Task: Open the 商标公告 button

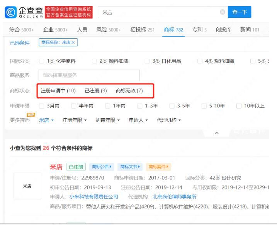Action: tap(102, 167)
